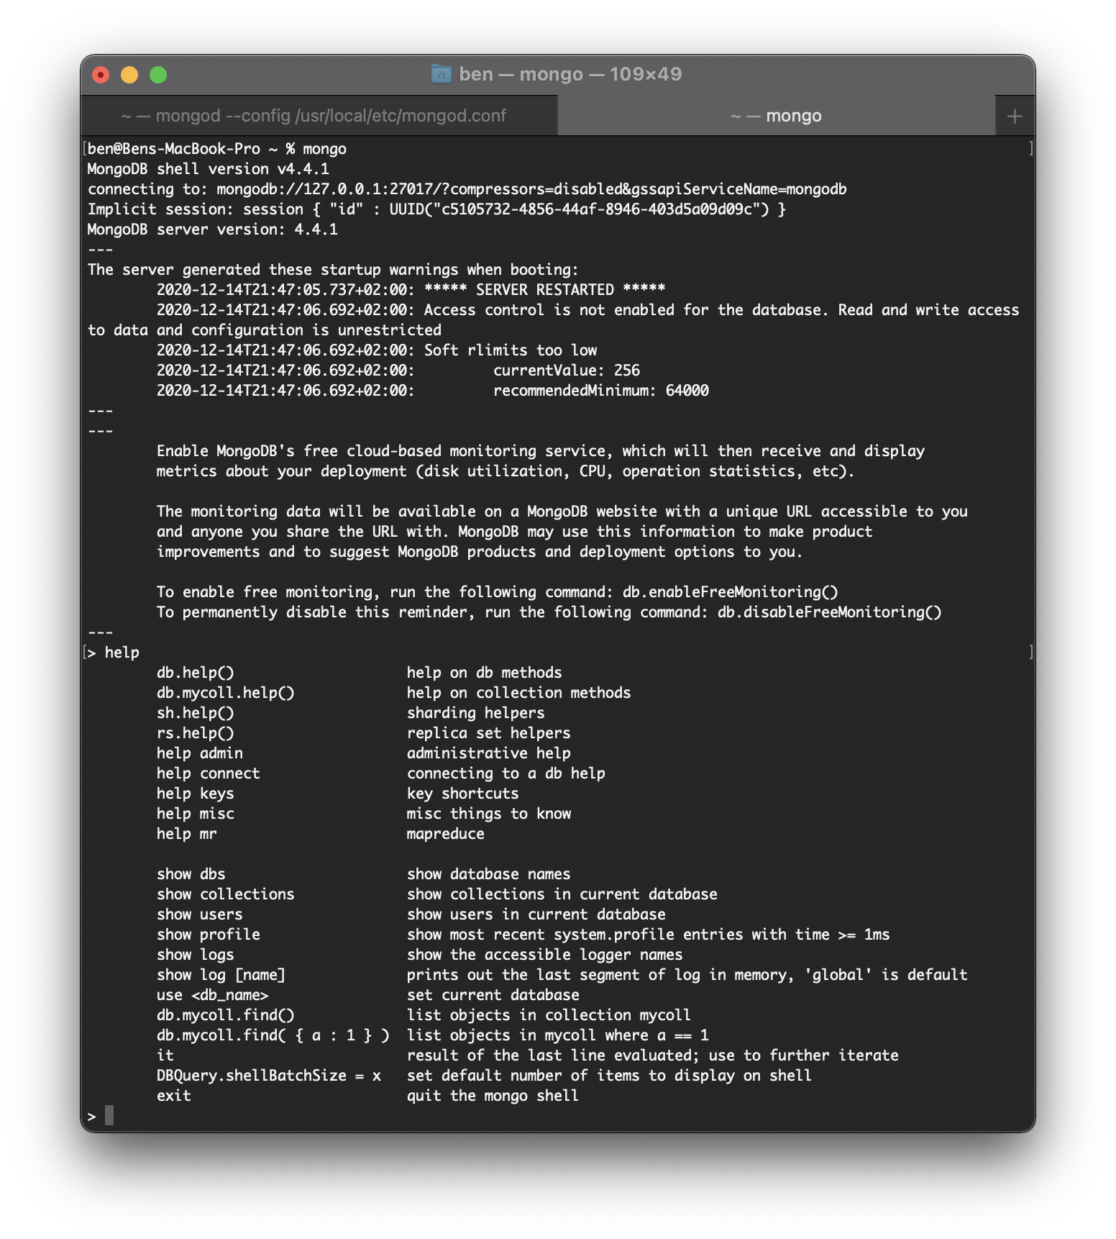Click the mongodb://127.0.0.1:27017 connection URL
This screenshot has width=1116, height=1239.
click(532, 189)
